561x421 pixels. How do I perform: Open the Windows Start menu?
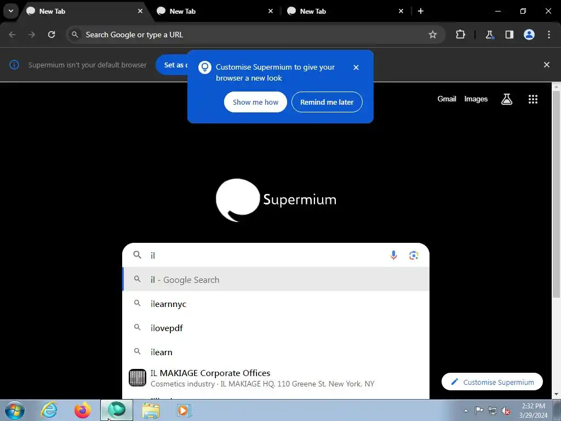pyautogui.click(x=15, y=410)
